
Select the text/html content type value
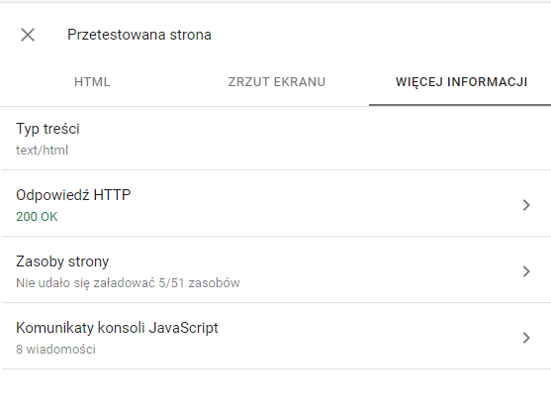coord(42,151)
